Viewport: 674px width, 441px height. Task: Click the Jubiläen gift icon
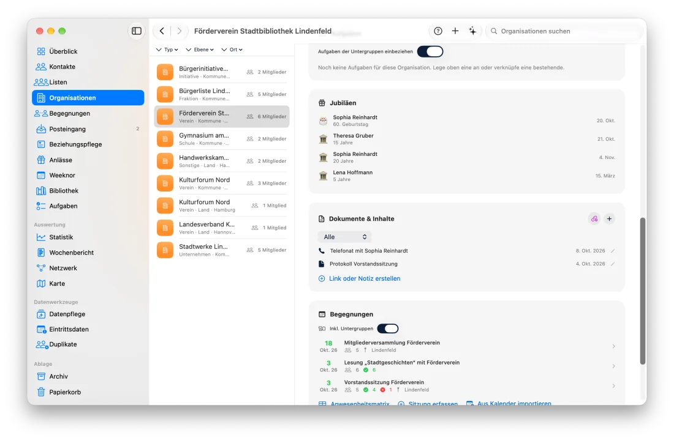pyautogui.click(x=322, y=103)
